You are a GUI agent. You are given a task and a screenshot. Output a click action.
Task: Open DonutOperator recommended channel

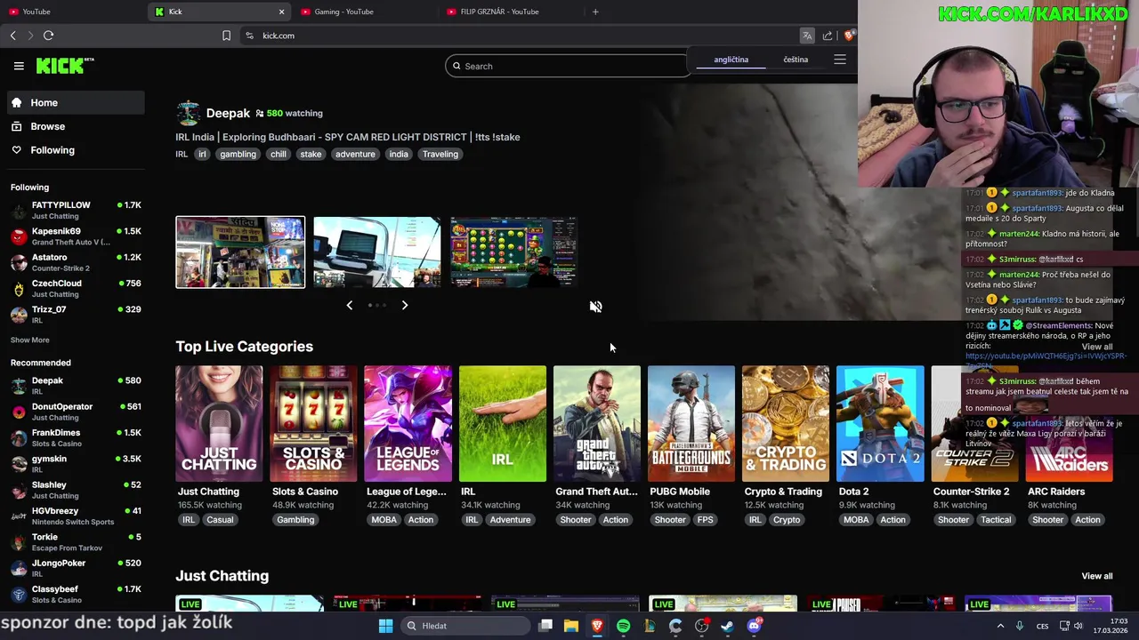tap(75, 412)
